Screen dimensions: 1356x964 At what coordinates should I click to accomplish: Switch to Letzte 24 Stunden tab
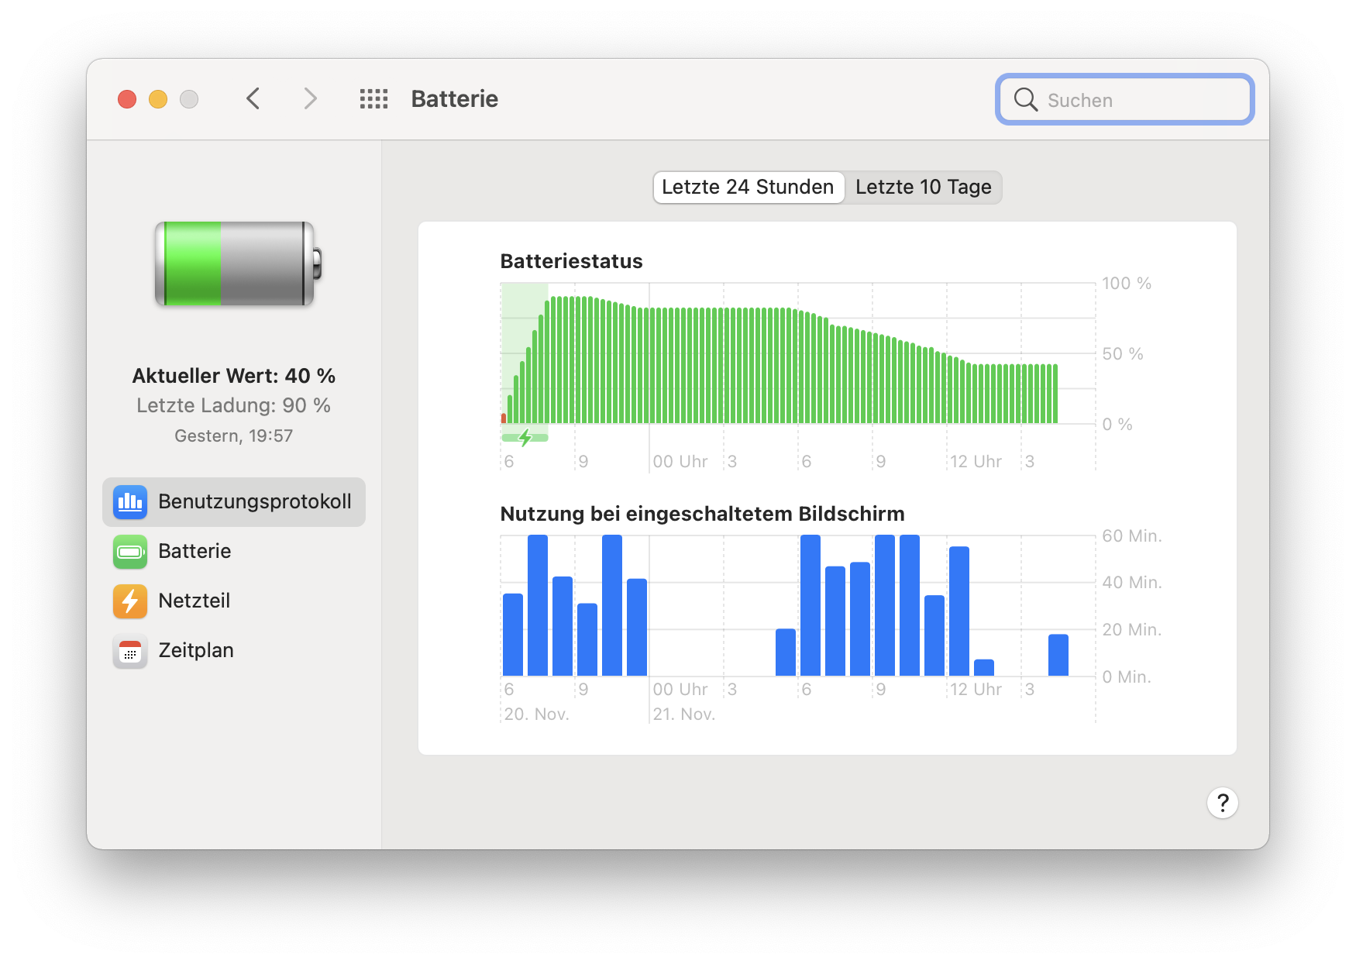749,188
